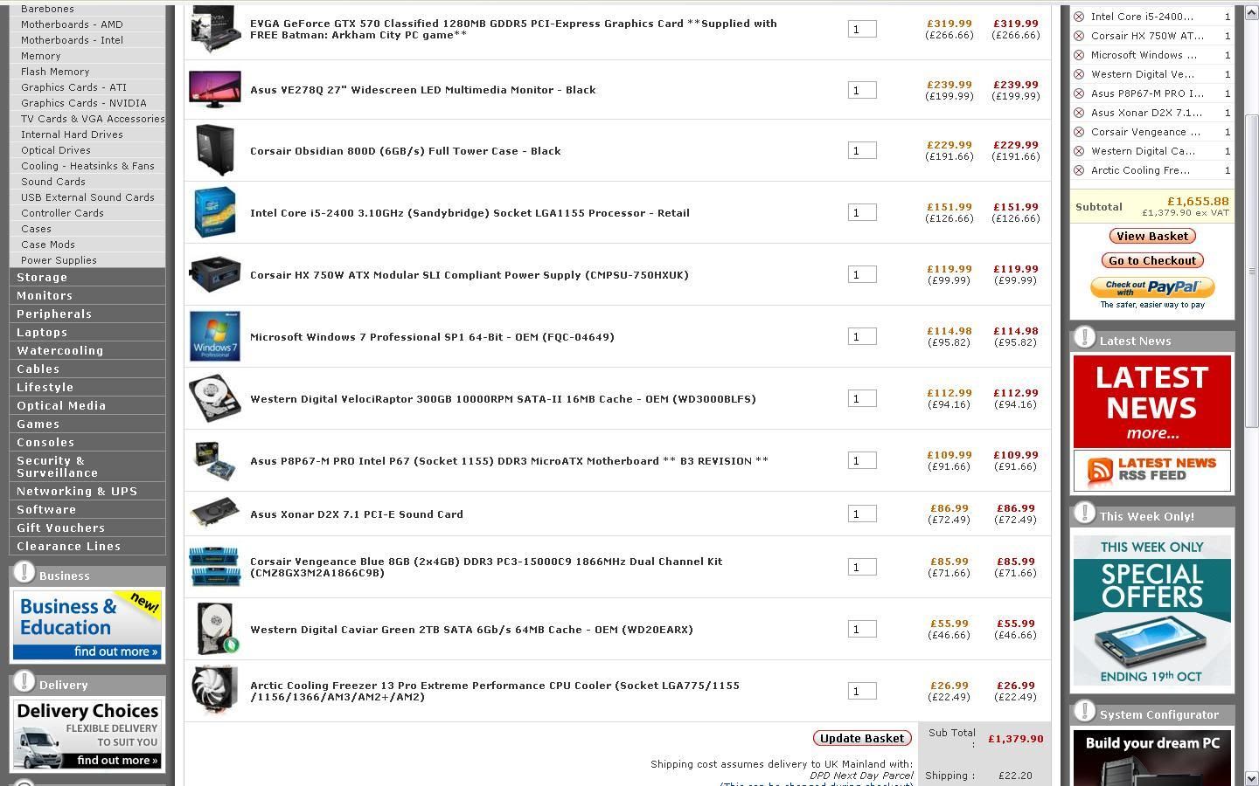1259x786 pixels.
Task: Expand Security & Surveillance category
Action: [87, 466]
